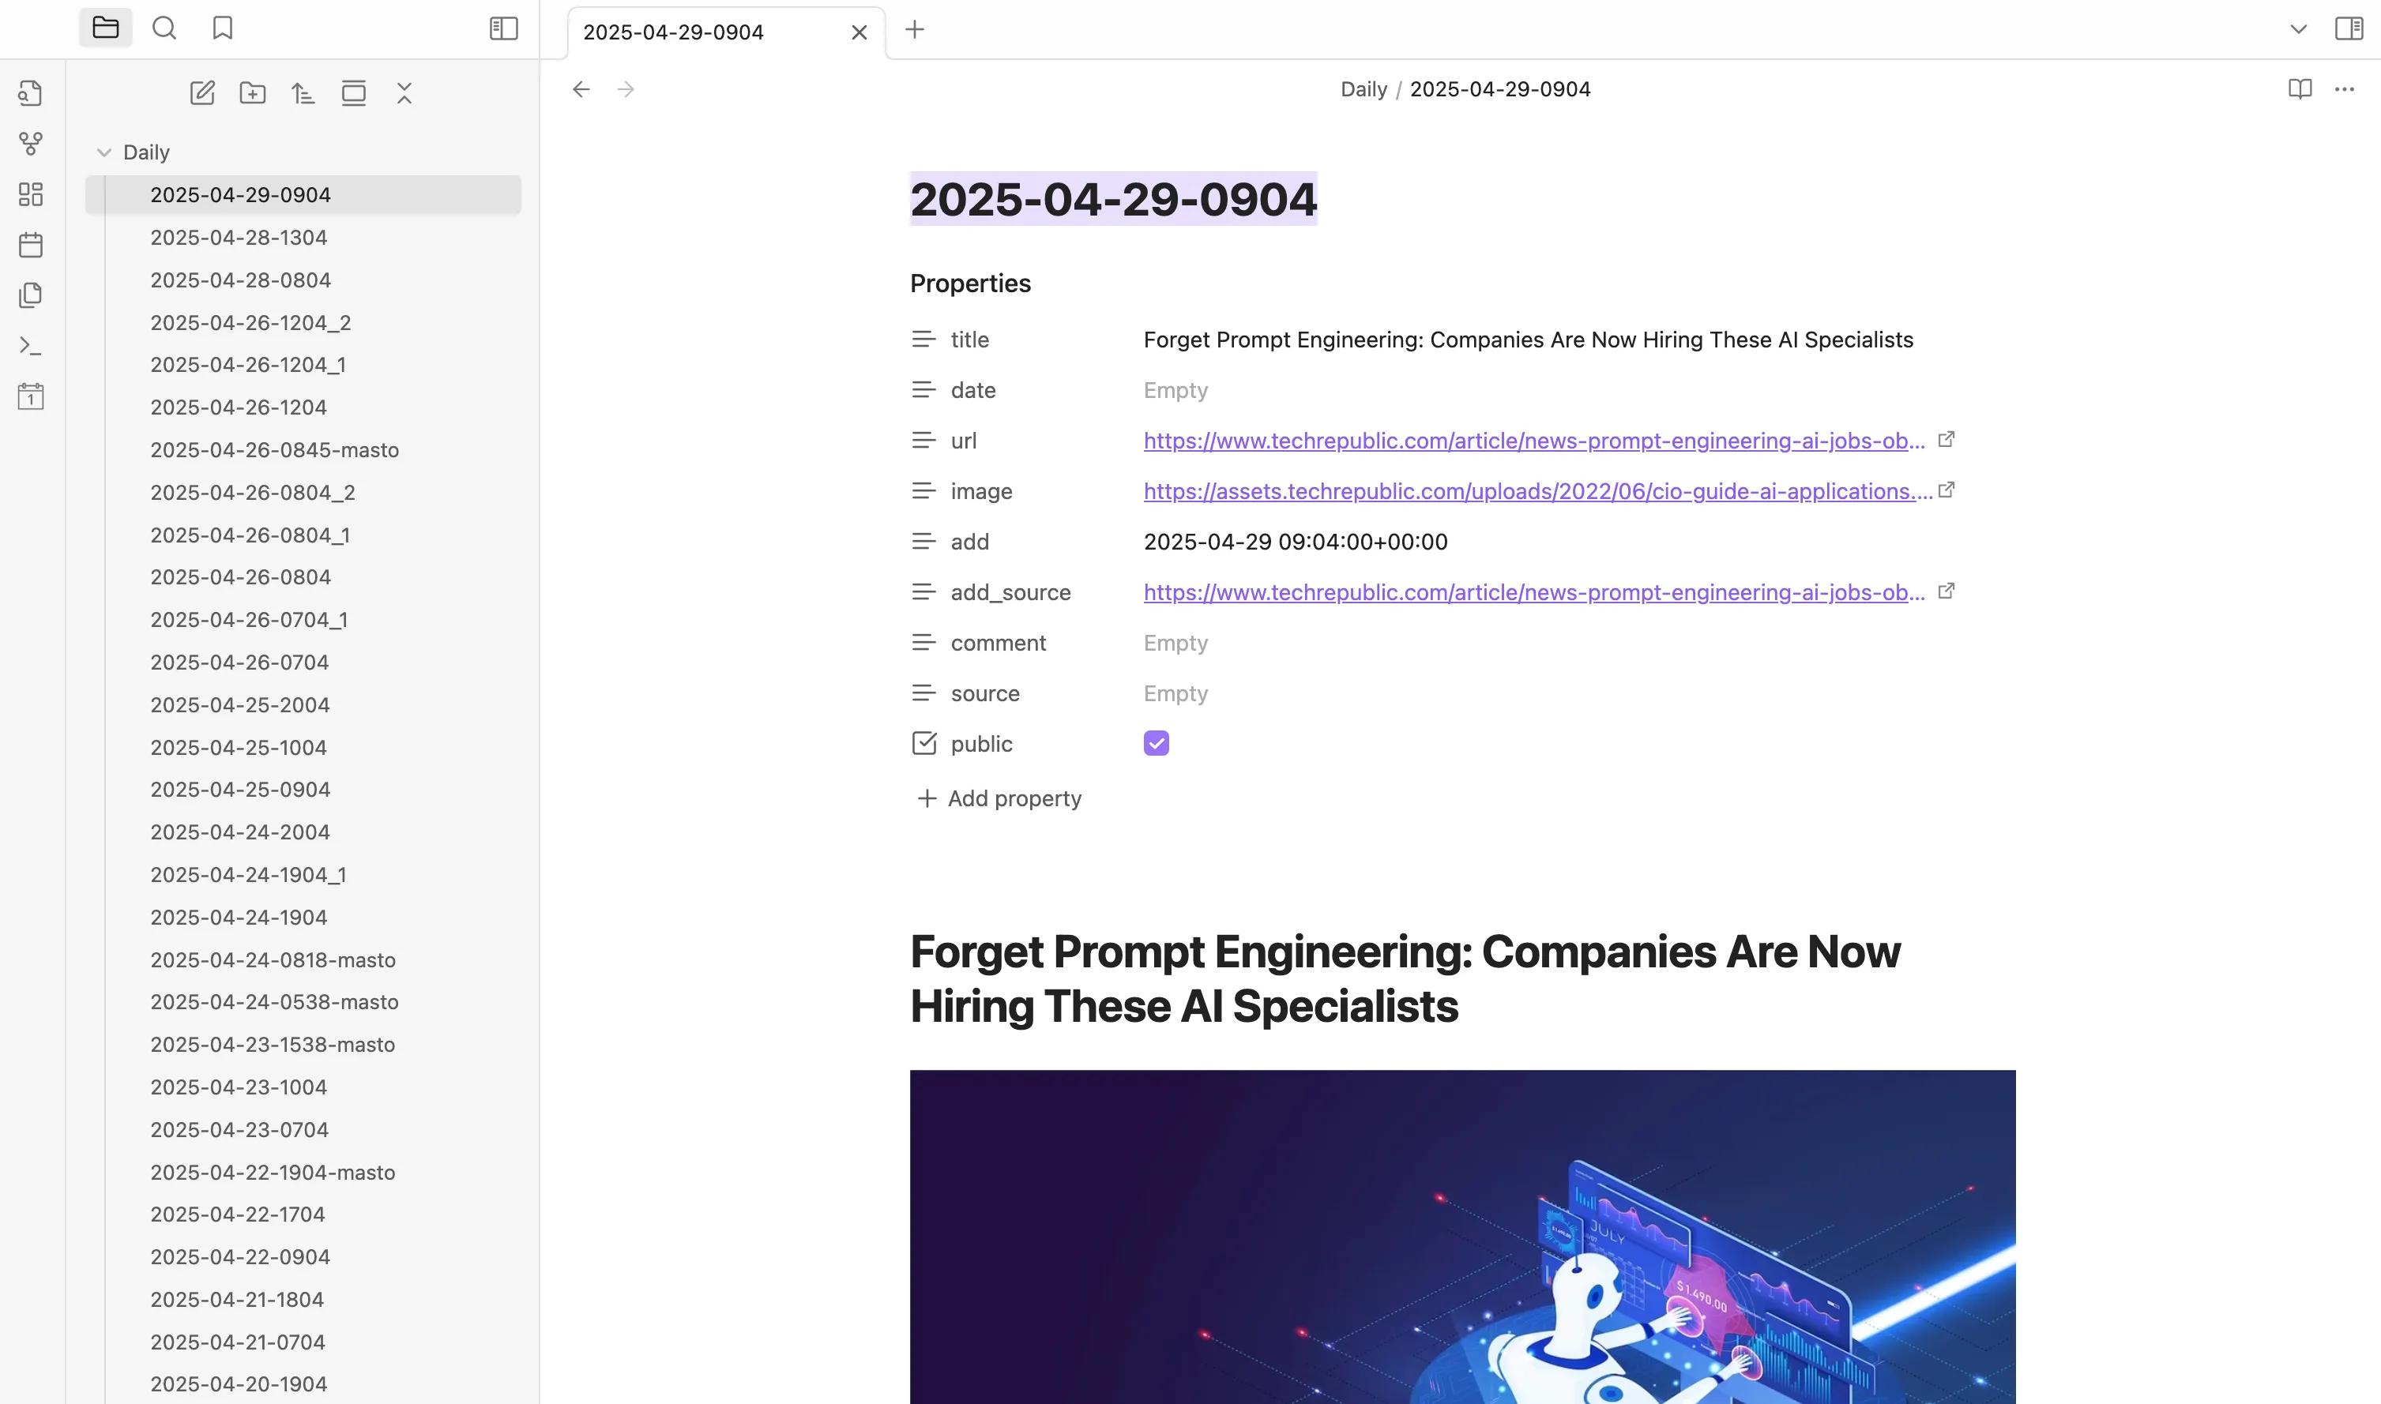Click the note title 2025-04-29-0904 heading
Image resolution: width=2381 pixels, height=1404 pixels.
click(x=1113, y=199)
